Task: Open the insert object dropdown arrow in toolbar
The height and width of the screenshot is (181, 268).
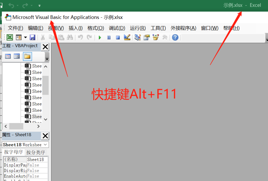Action: (x=25, y=37)
